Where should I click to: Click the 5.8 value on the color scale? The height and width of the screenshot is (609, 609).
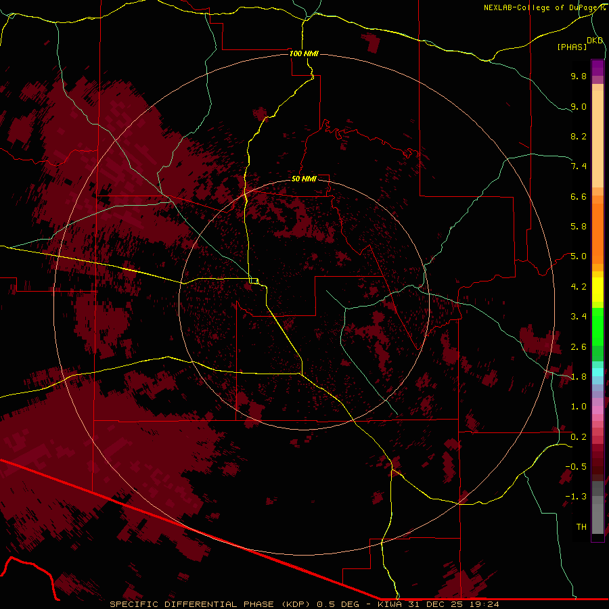(579, 227)
